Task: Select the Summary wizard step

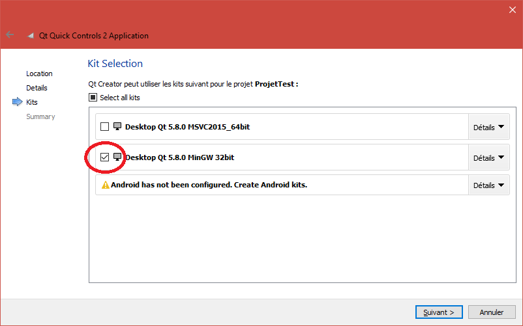Action: pos(40,116)
